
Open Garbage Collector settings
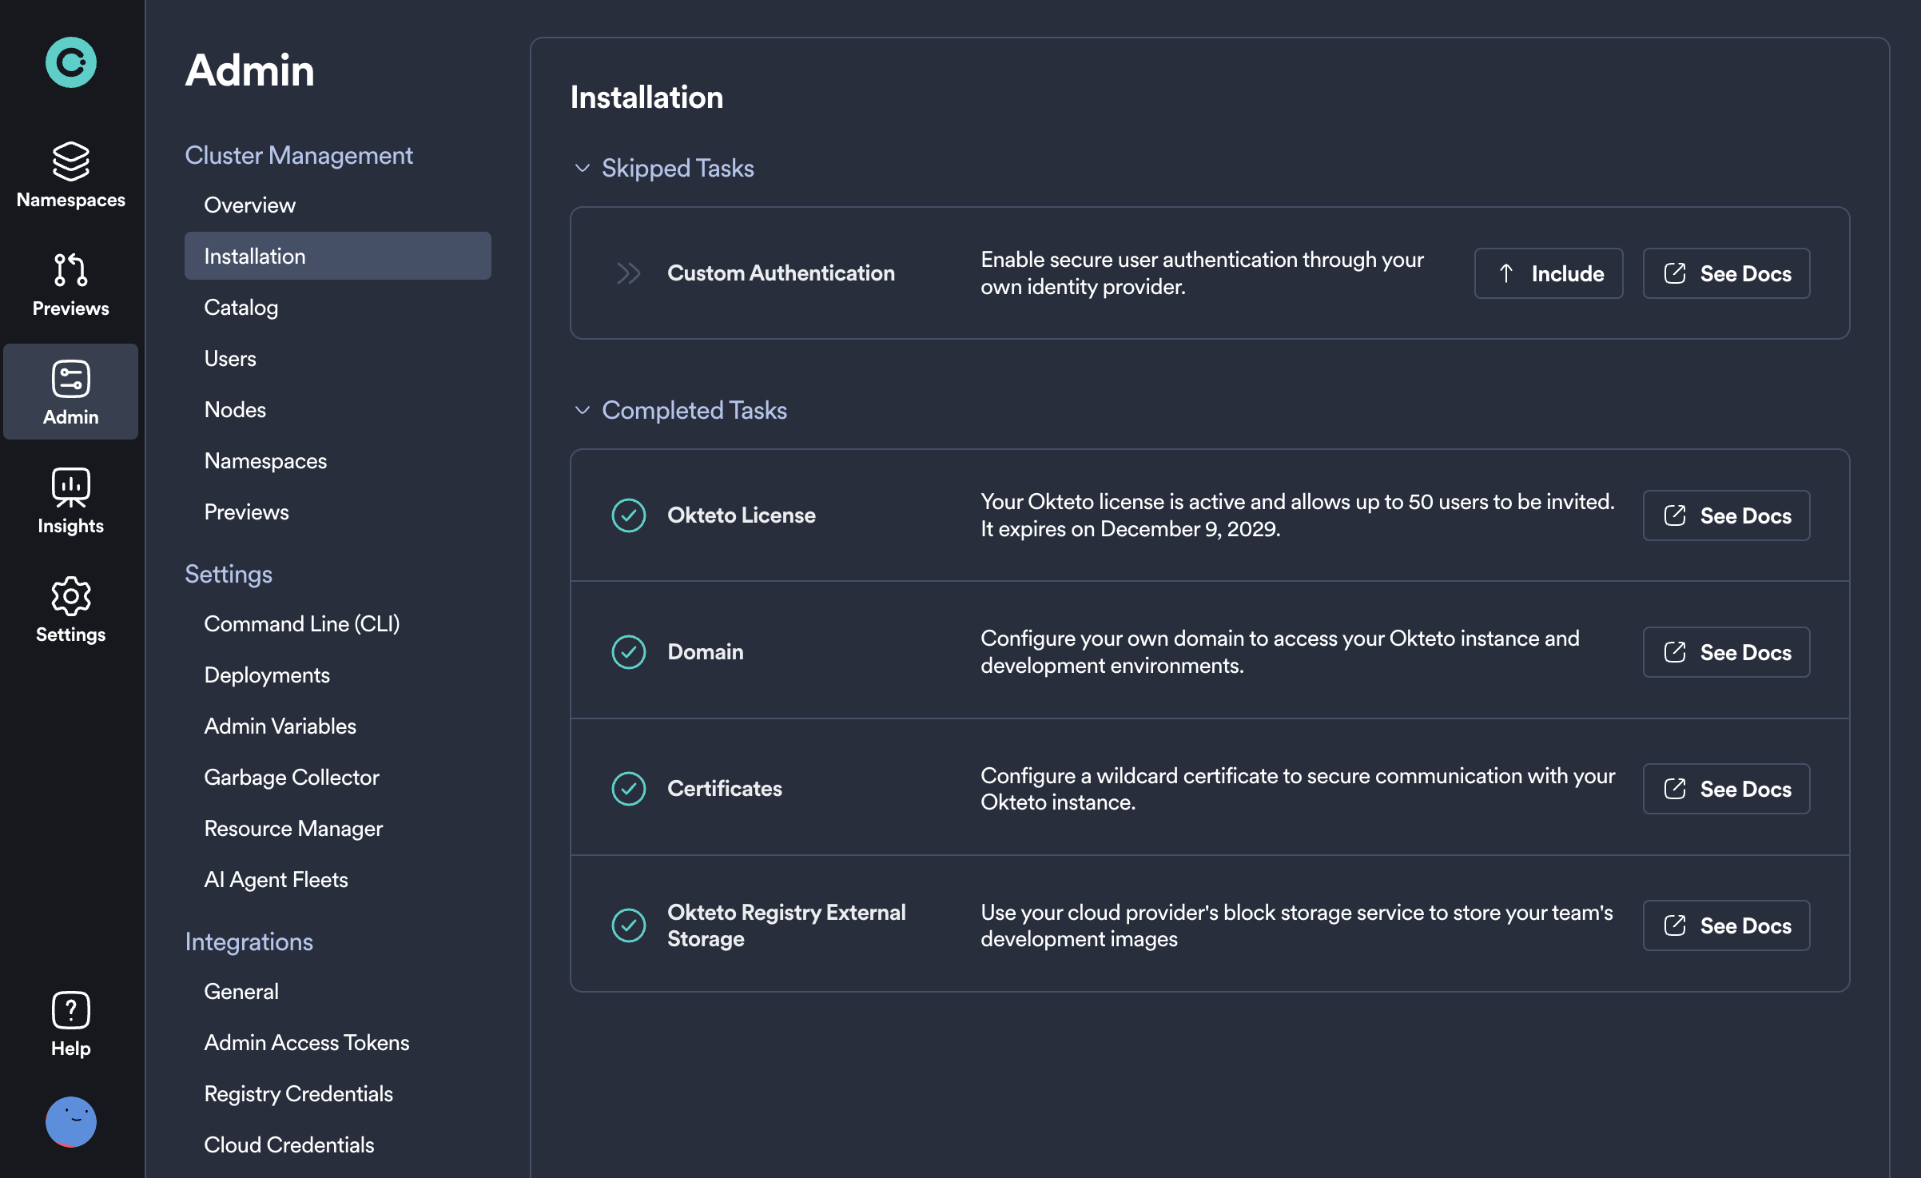pyautogui.click(x=292, y=778)
